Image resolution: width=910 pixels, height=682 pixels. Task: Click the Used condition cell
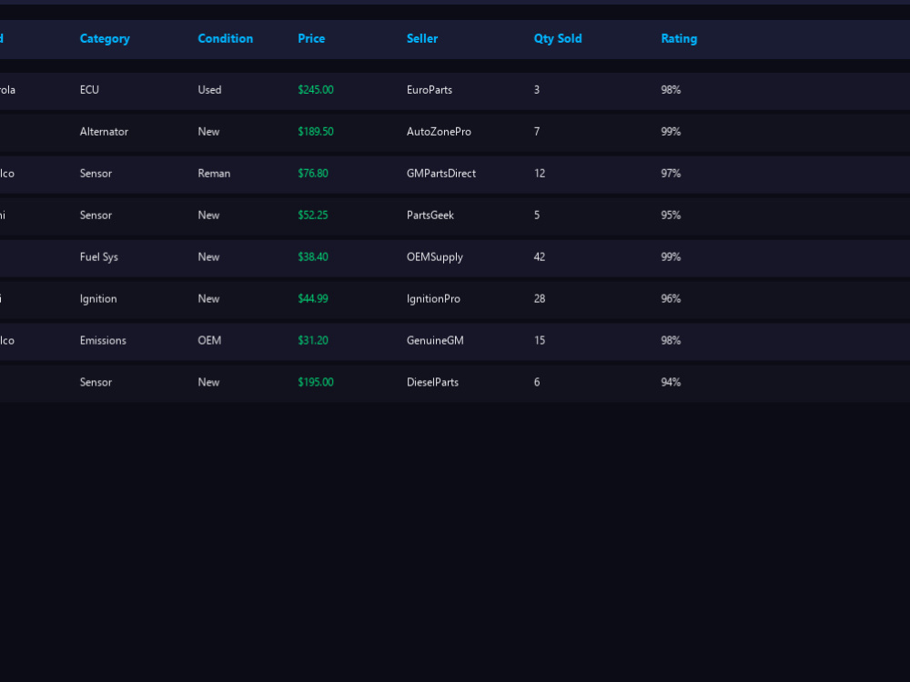[209, 90]
